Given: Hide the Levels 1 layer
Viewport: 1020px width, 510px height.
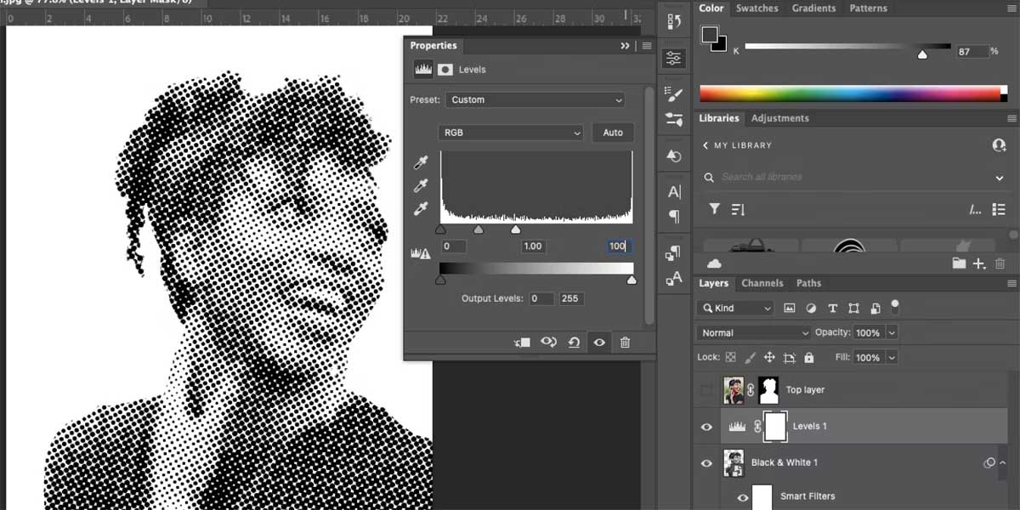Looking at the screenshot, I should coord(706,427).
